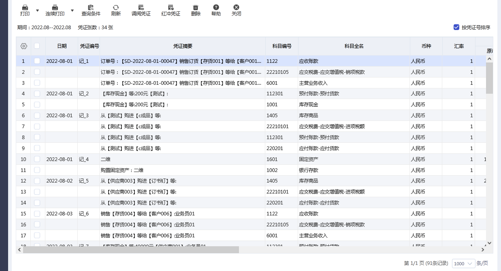The image size is (501, 271).
Task: Click the vertical scrollbar down arrow
Action: [x=489, y=243]
